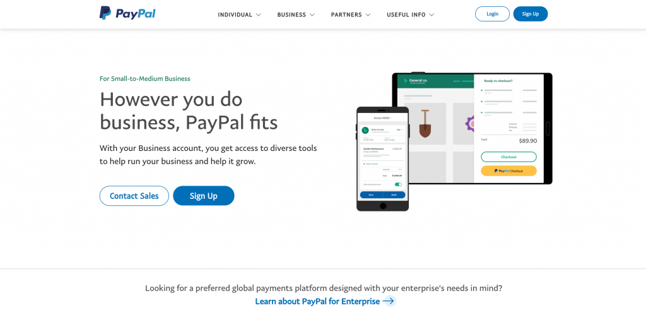
Task: Open the Useful Info menu
Action: (410, 15)
